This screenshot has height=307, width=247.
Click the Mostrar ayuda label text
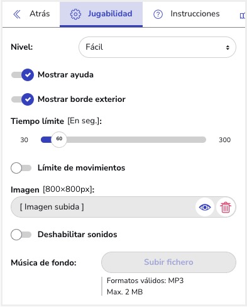[65, 75]
